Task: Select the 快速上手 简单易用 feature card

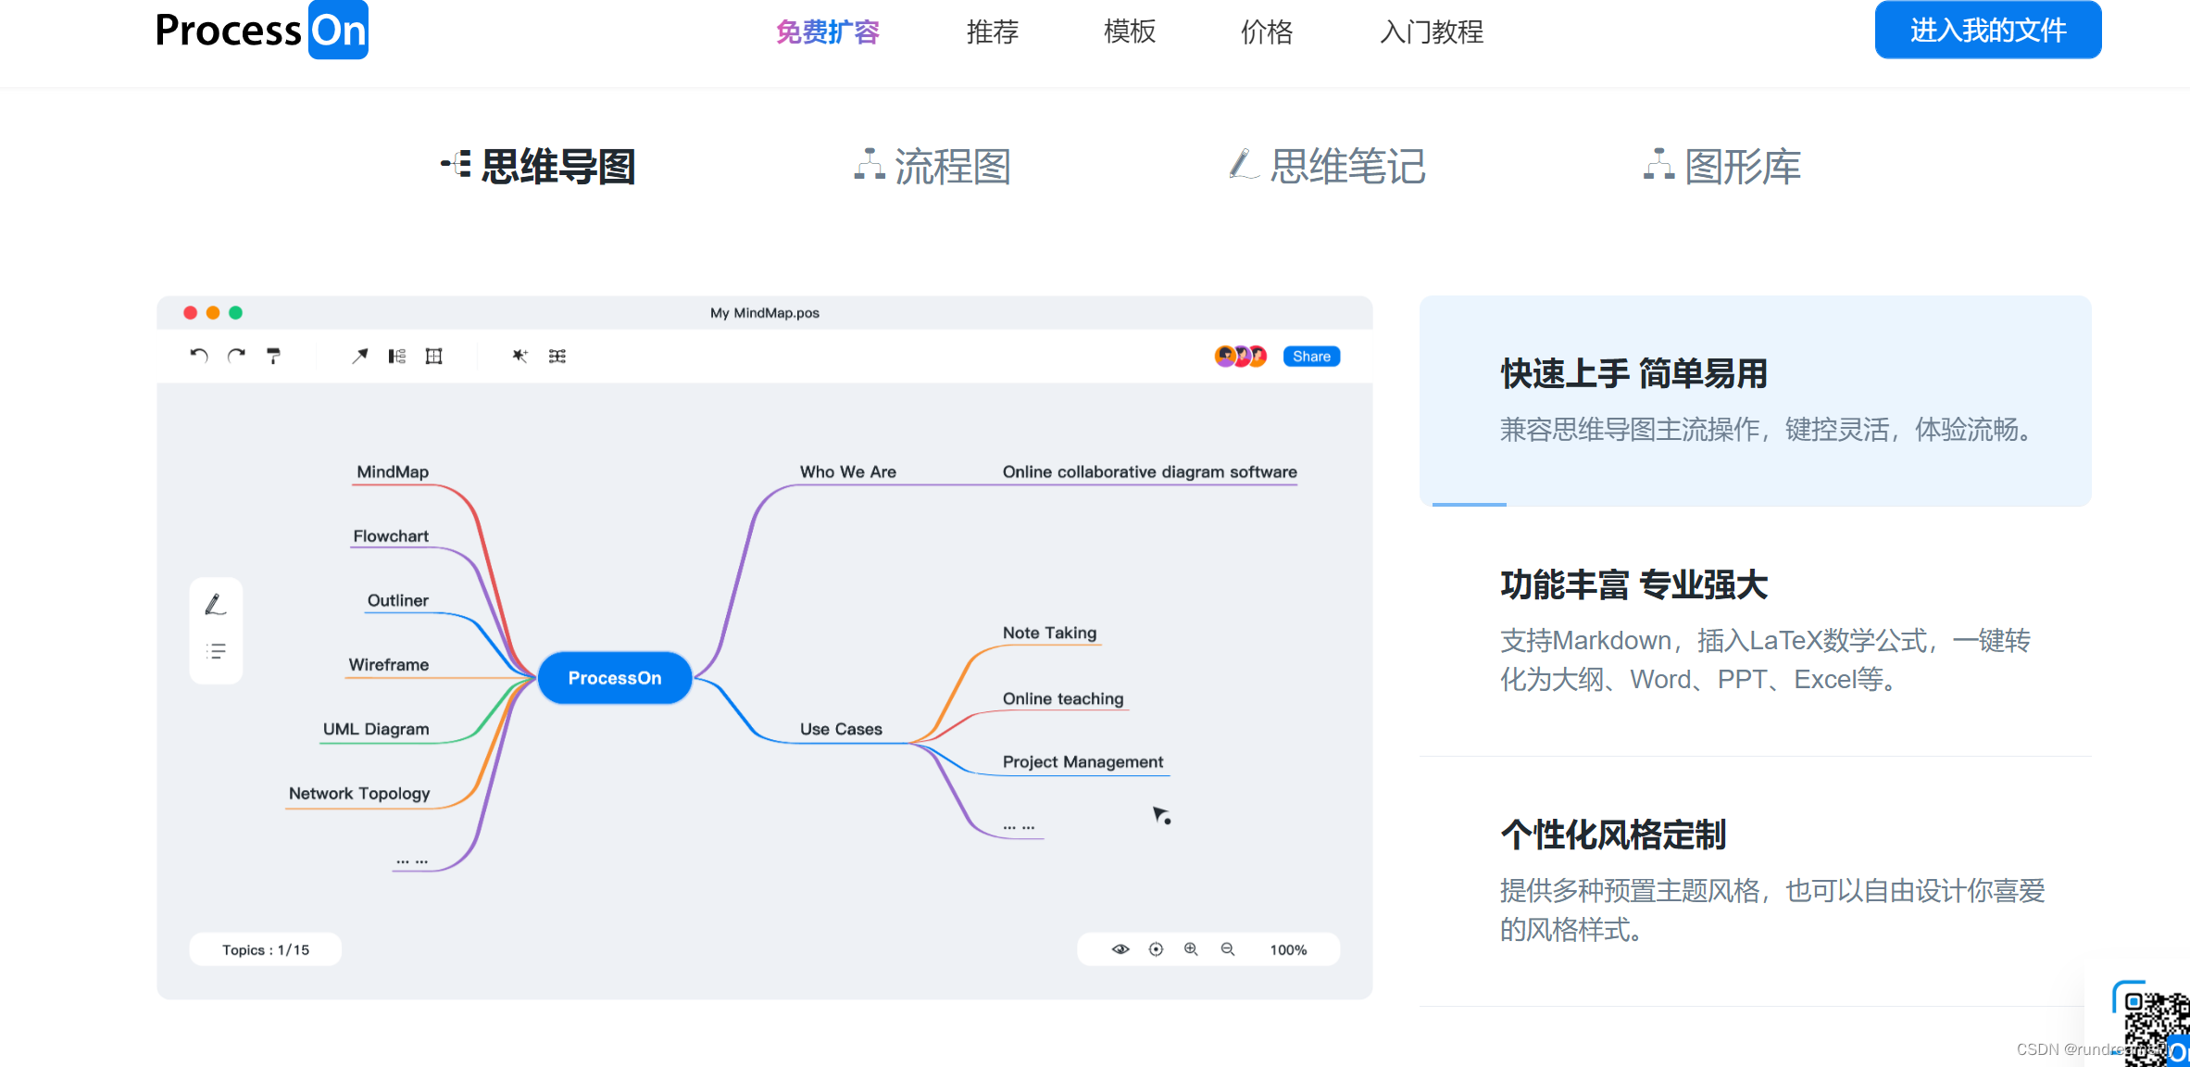Action: [x=1755, y=400]
